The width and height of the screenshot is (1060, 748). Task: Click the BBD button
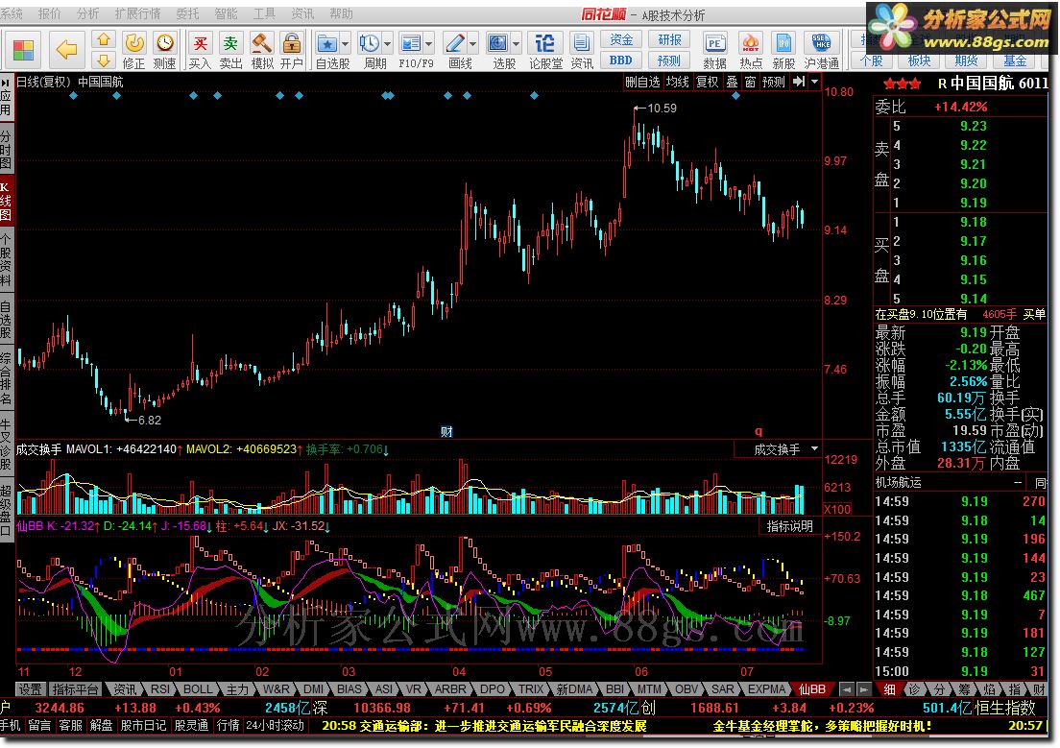(620, 60)
